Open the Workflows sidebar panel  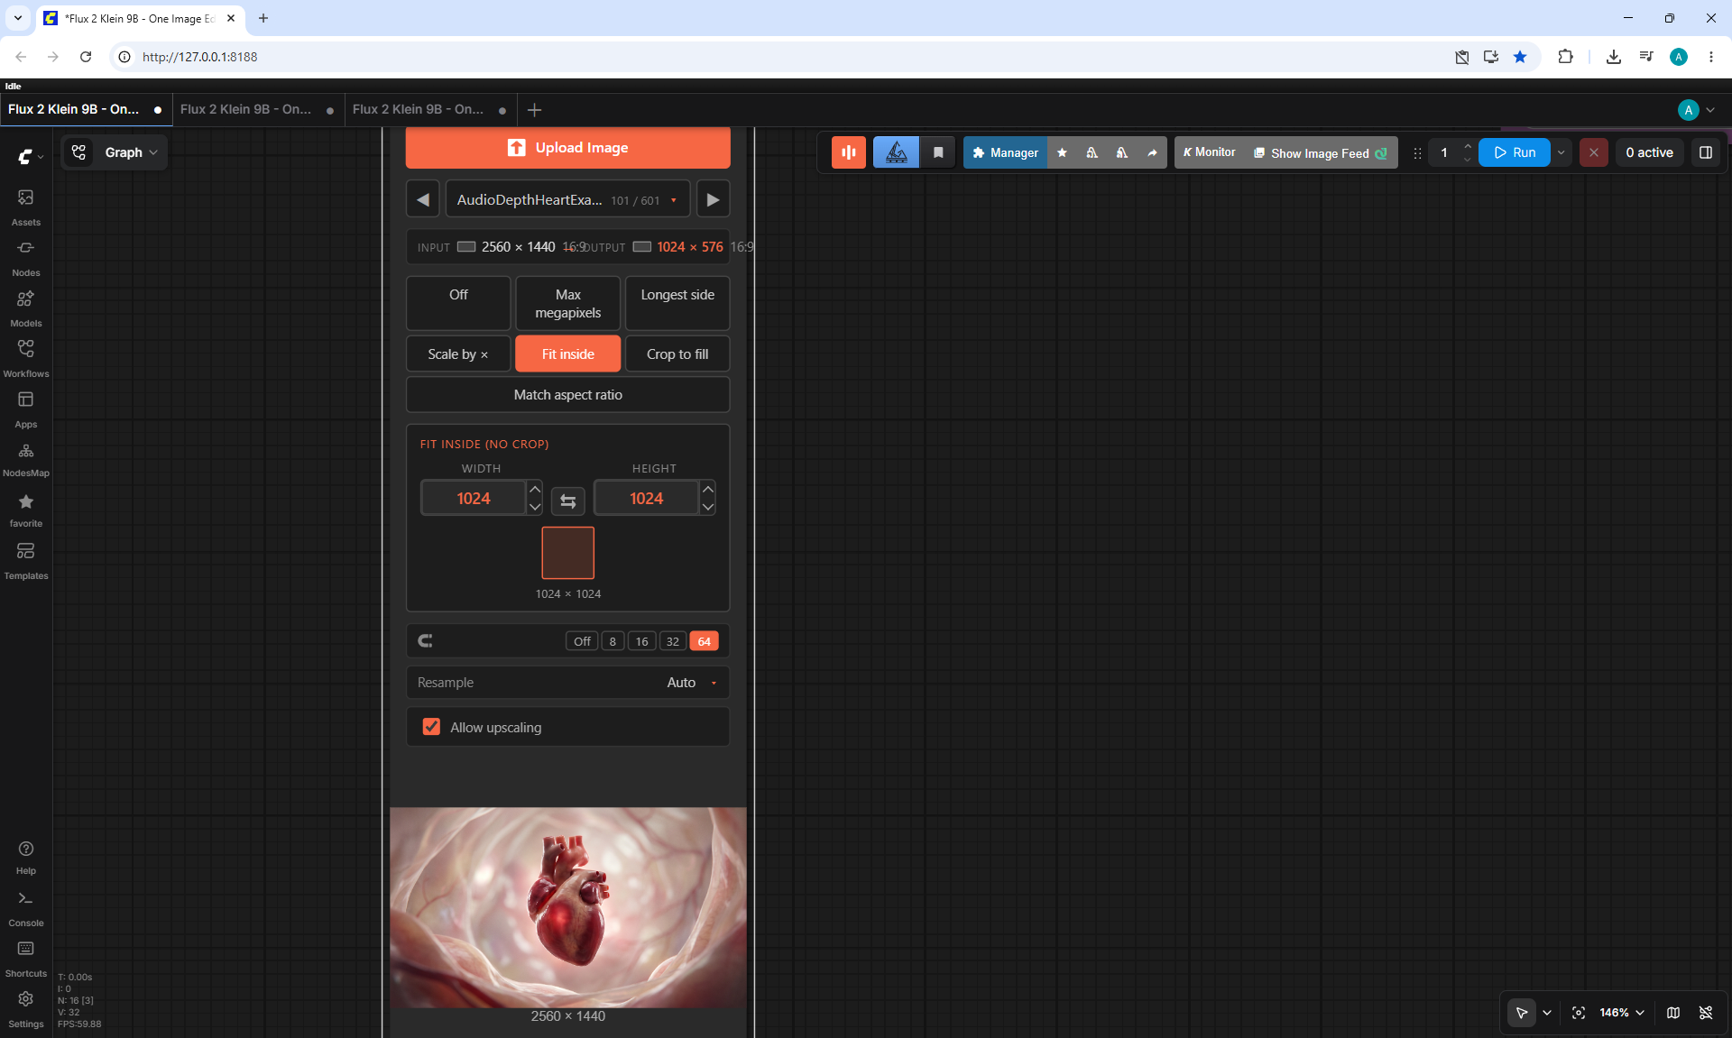click(26, 358)
